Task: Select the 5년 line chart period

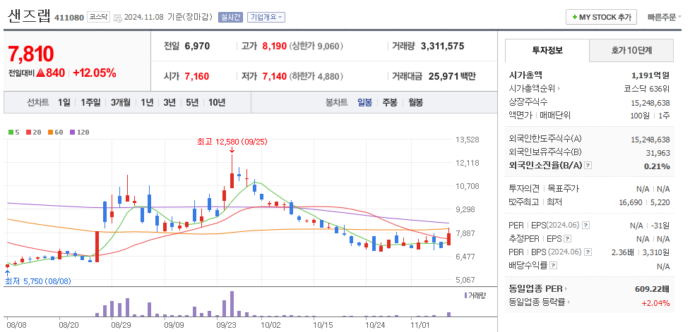Action: coord(192,102)
